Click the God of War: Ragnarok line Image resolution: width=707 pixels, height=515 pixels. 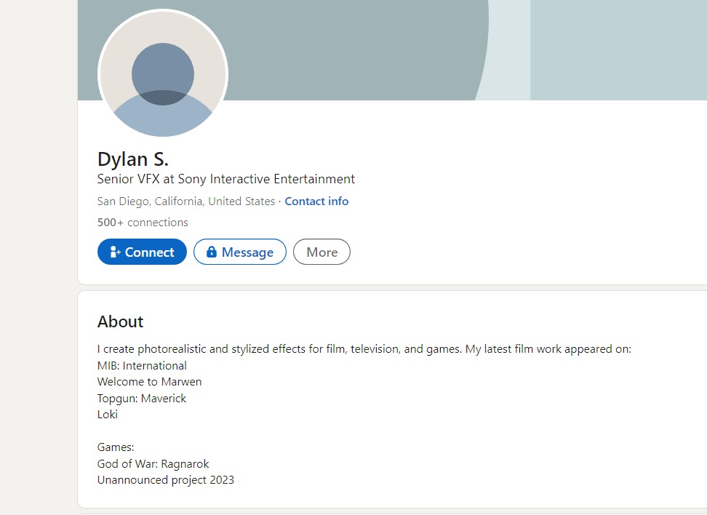pos(153,463)
